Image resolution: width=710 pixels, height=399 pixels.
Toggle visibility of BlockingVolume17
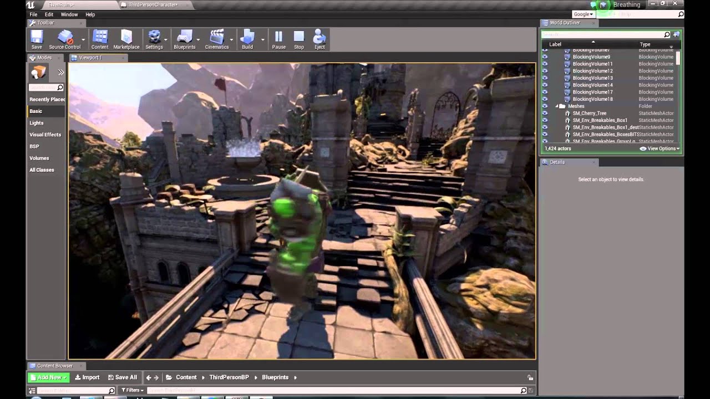point(545,92)
